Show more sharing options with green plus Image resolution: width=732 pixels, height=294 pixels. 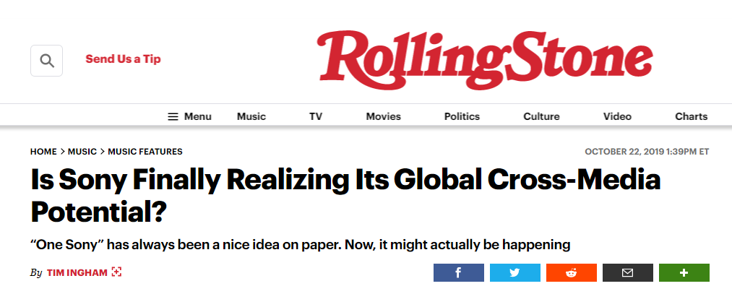[x=684, y=272]
